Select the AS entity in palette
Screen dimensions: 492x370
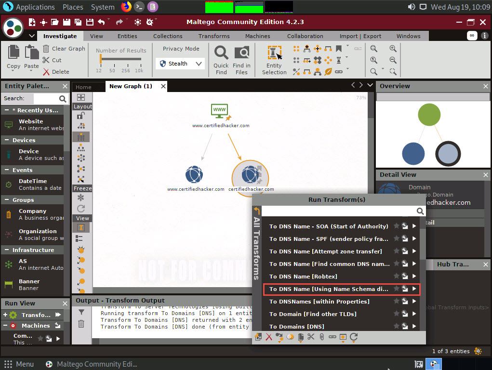[x=33, y=264]
